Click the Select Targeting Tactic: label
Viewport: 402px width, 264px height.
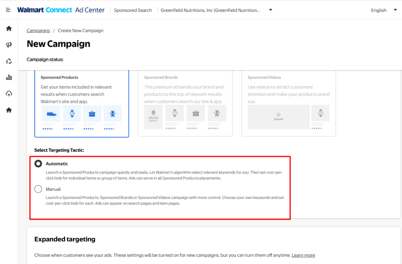point(59,150)
